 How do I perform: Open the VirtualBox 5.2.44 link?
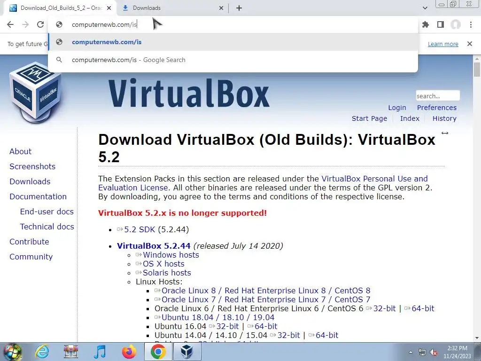(x=154, y=246)
